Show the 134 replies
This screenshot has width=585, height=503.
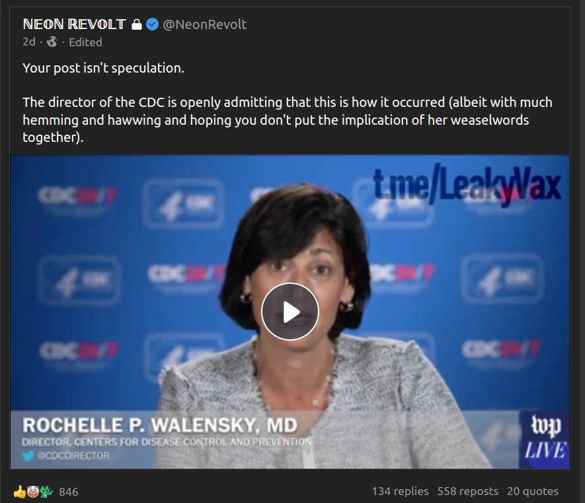pyautogui.click(x=401, y=492)
